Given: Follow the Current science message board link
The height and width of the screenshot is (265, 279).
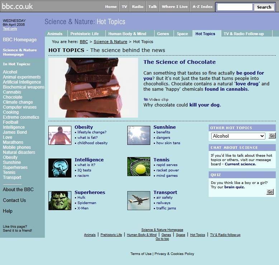Looking at the screenshot, I should tap(240, 164).
